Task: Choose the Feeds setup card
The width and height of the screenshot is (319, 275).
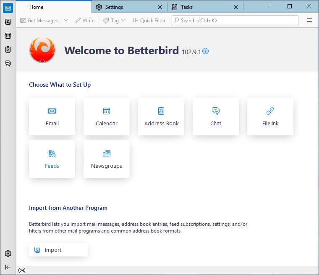Action: (52, 159)
